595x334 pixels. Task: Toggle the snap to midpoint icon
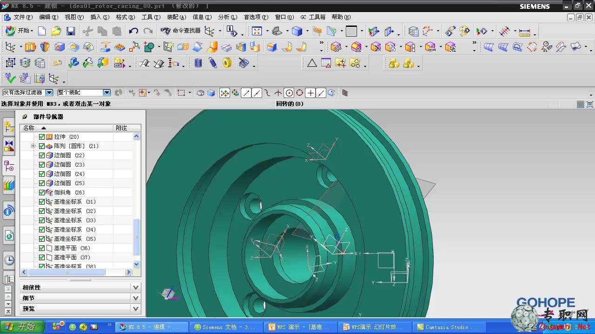pyautogui.click(x=257, y=93)
